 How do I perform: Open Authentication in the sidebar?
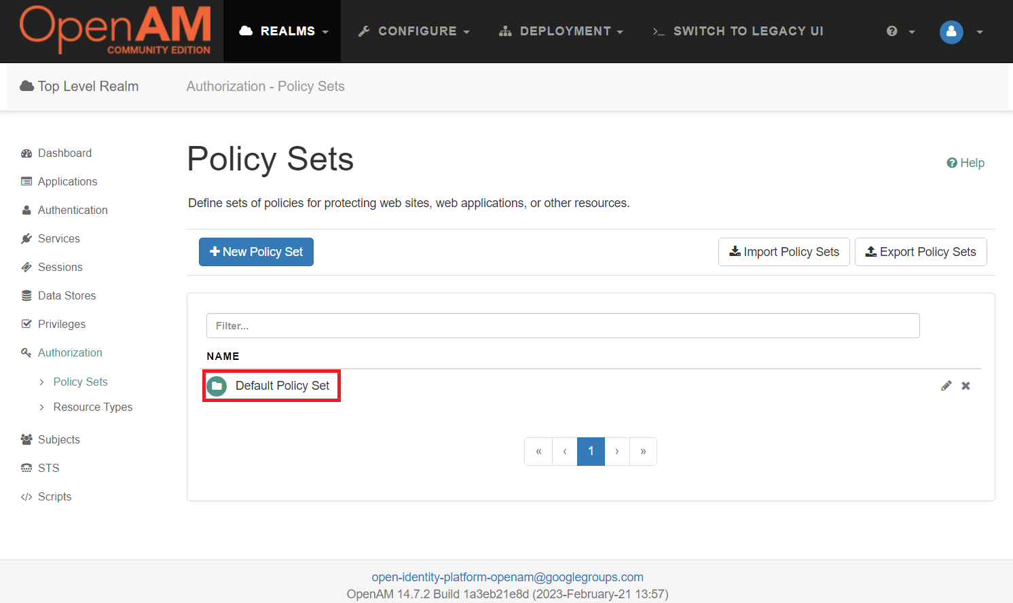[x=73, y=210]
